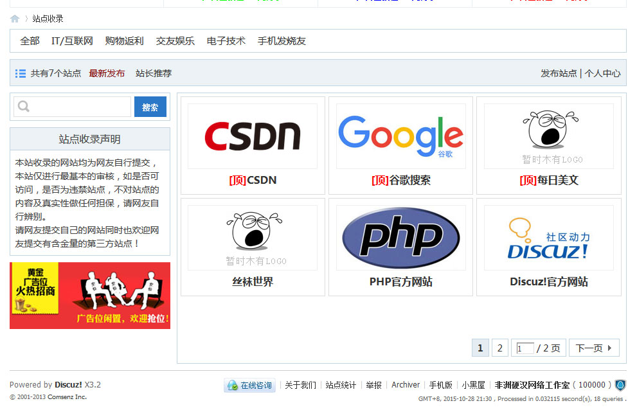Click the 黄金广告位 banner ad

(90, 296)
